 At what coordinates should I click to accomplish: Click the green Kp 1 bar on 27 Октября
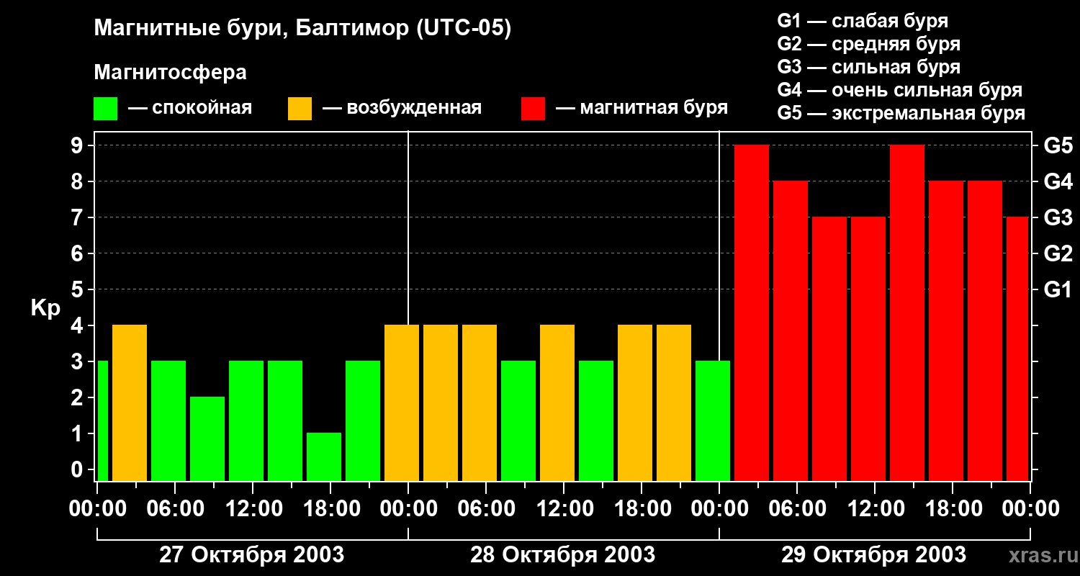click(324, 456)
